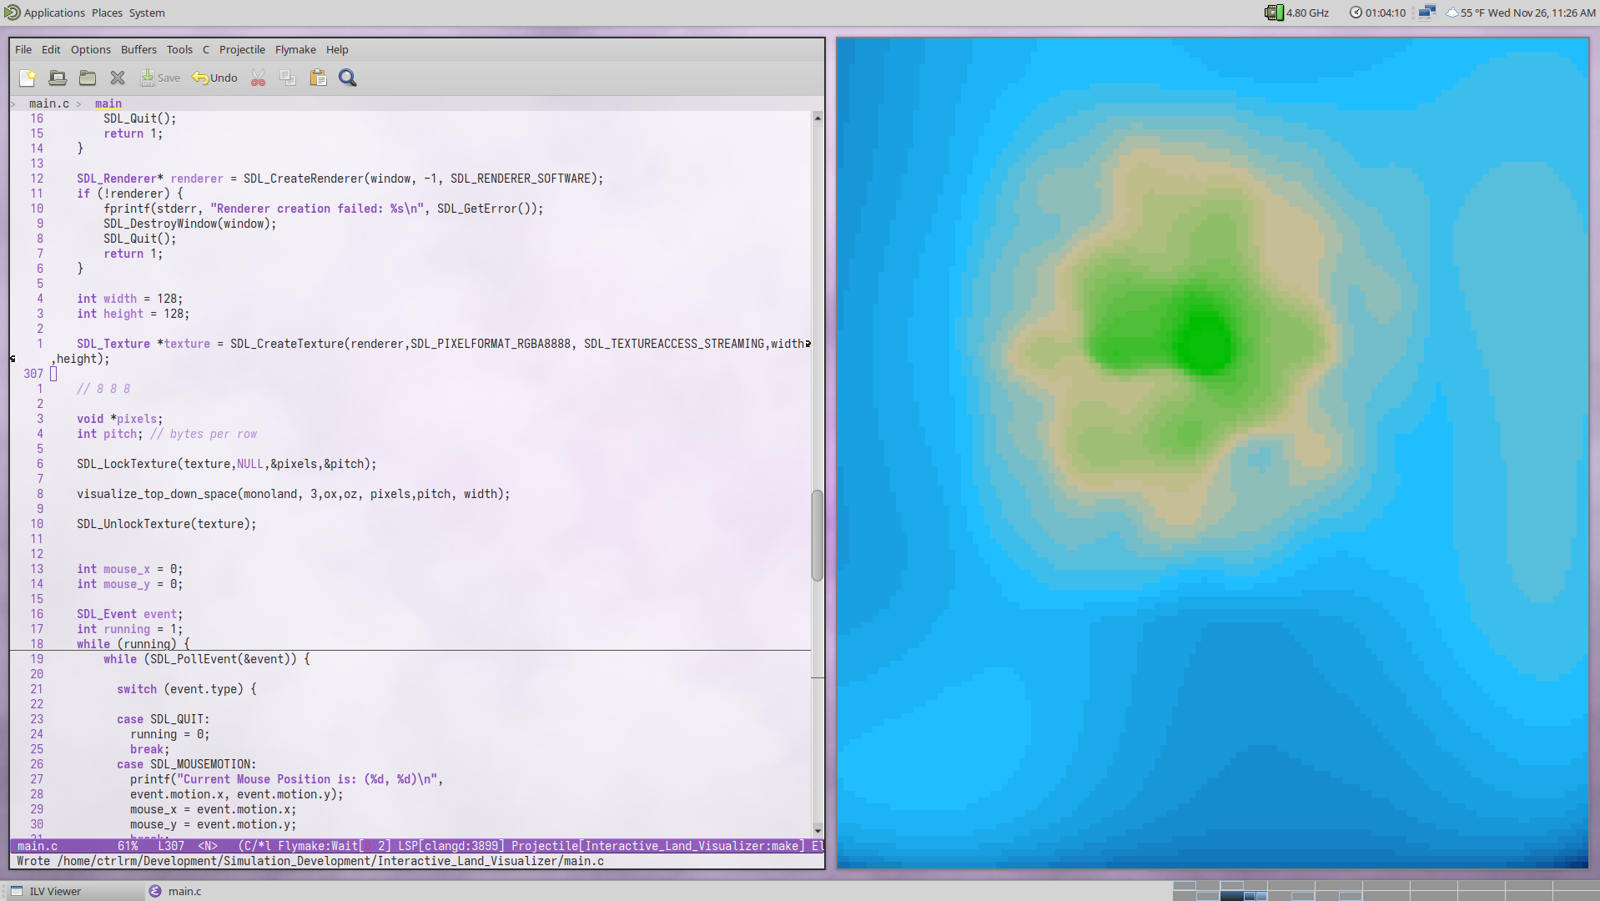Open the Applications panel menu
This screenshot has width=1600, height=901.
pos(54,13)
